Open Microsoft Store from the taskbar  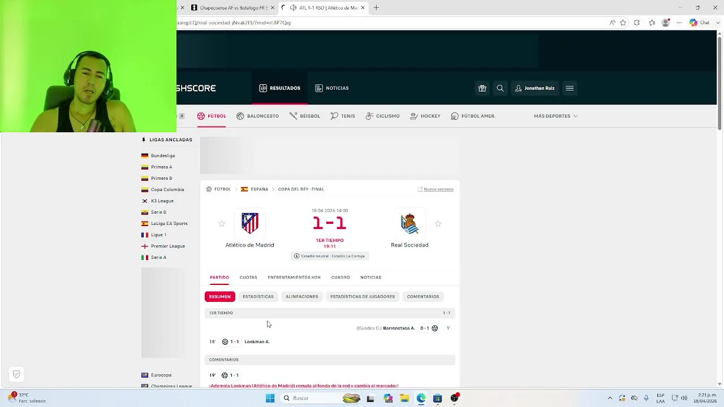pyautogui.click(x=437, y=398)
